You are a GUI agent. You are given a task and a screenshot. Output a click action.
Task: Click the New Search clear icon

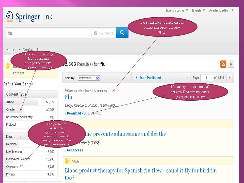click(96, 33)
